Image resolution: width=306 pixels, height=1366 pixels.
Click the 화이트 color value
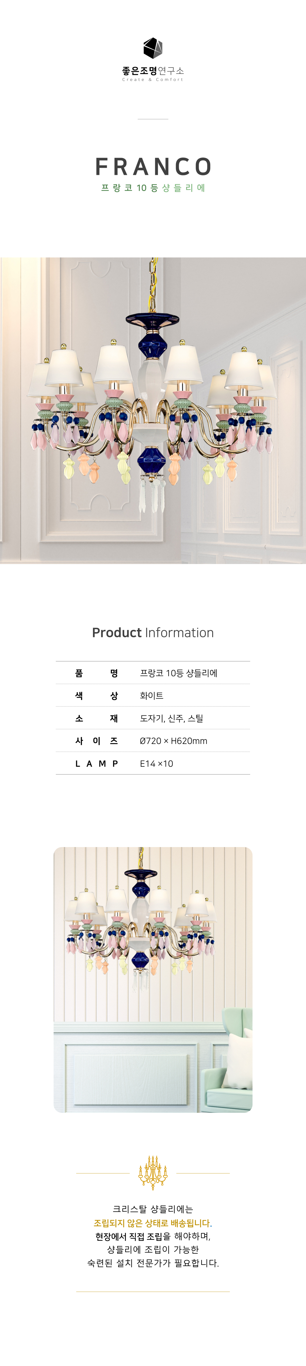(151, 696)
